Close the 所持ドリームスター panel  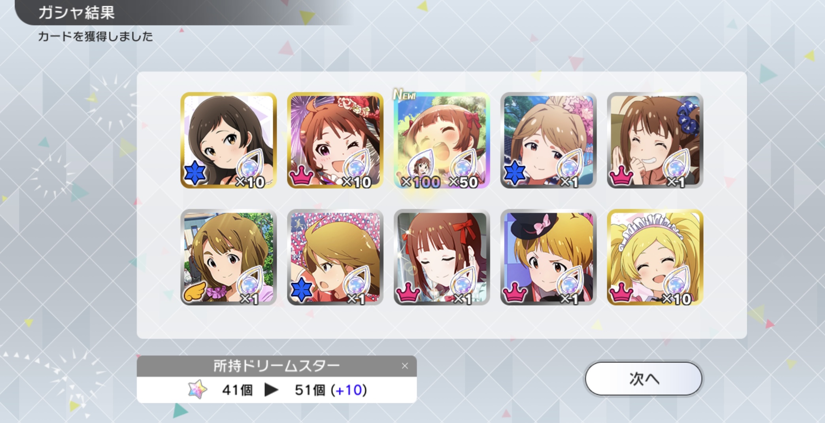coord(404,366)
